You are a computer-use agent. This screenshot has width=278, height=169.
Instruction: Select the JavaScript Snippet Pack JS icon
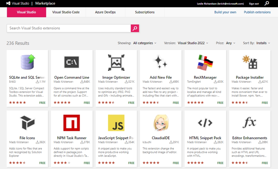116,123
